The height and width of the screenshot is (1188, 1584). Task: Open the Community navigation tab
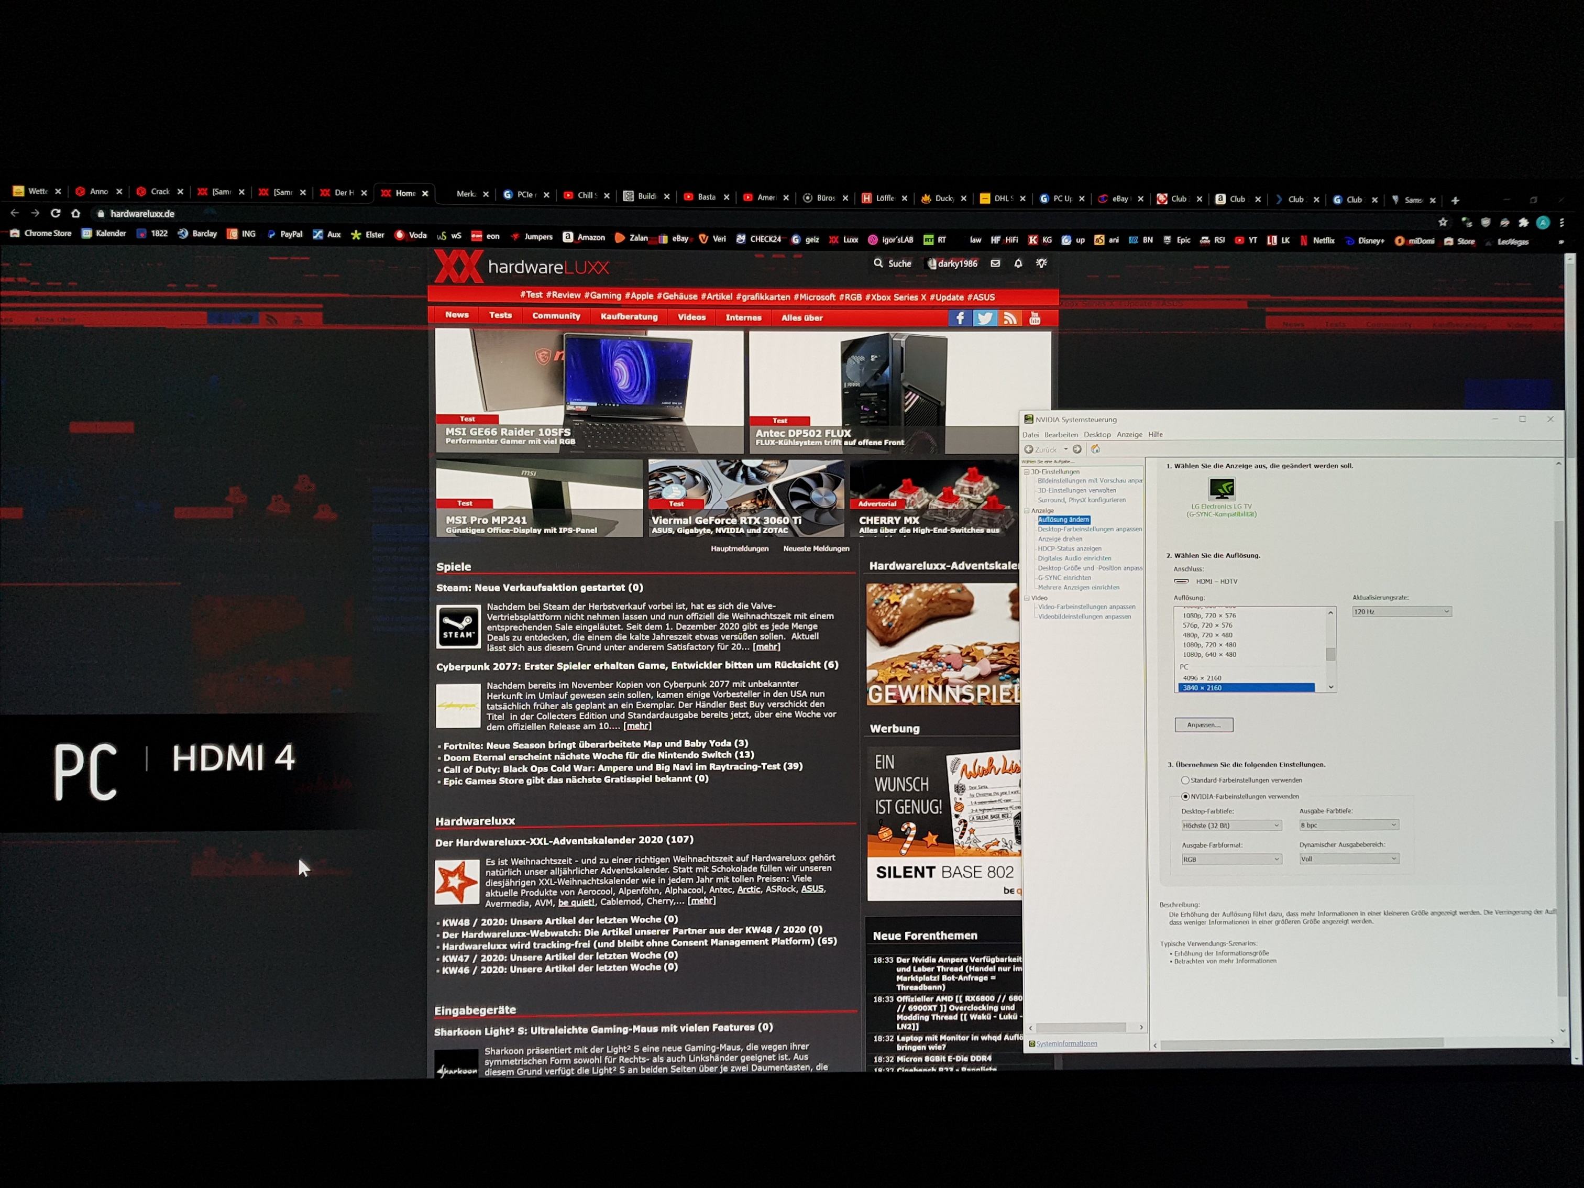coord(556,316)
